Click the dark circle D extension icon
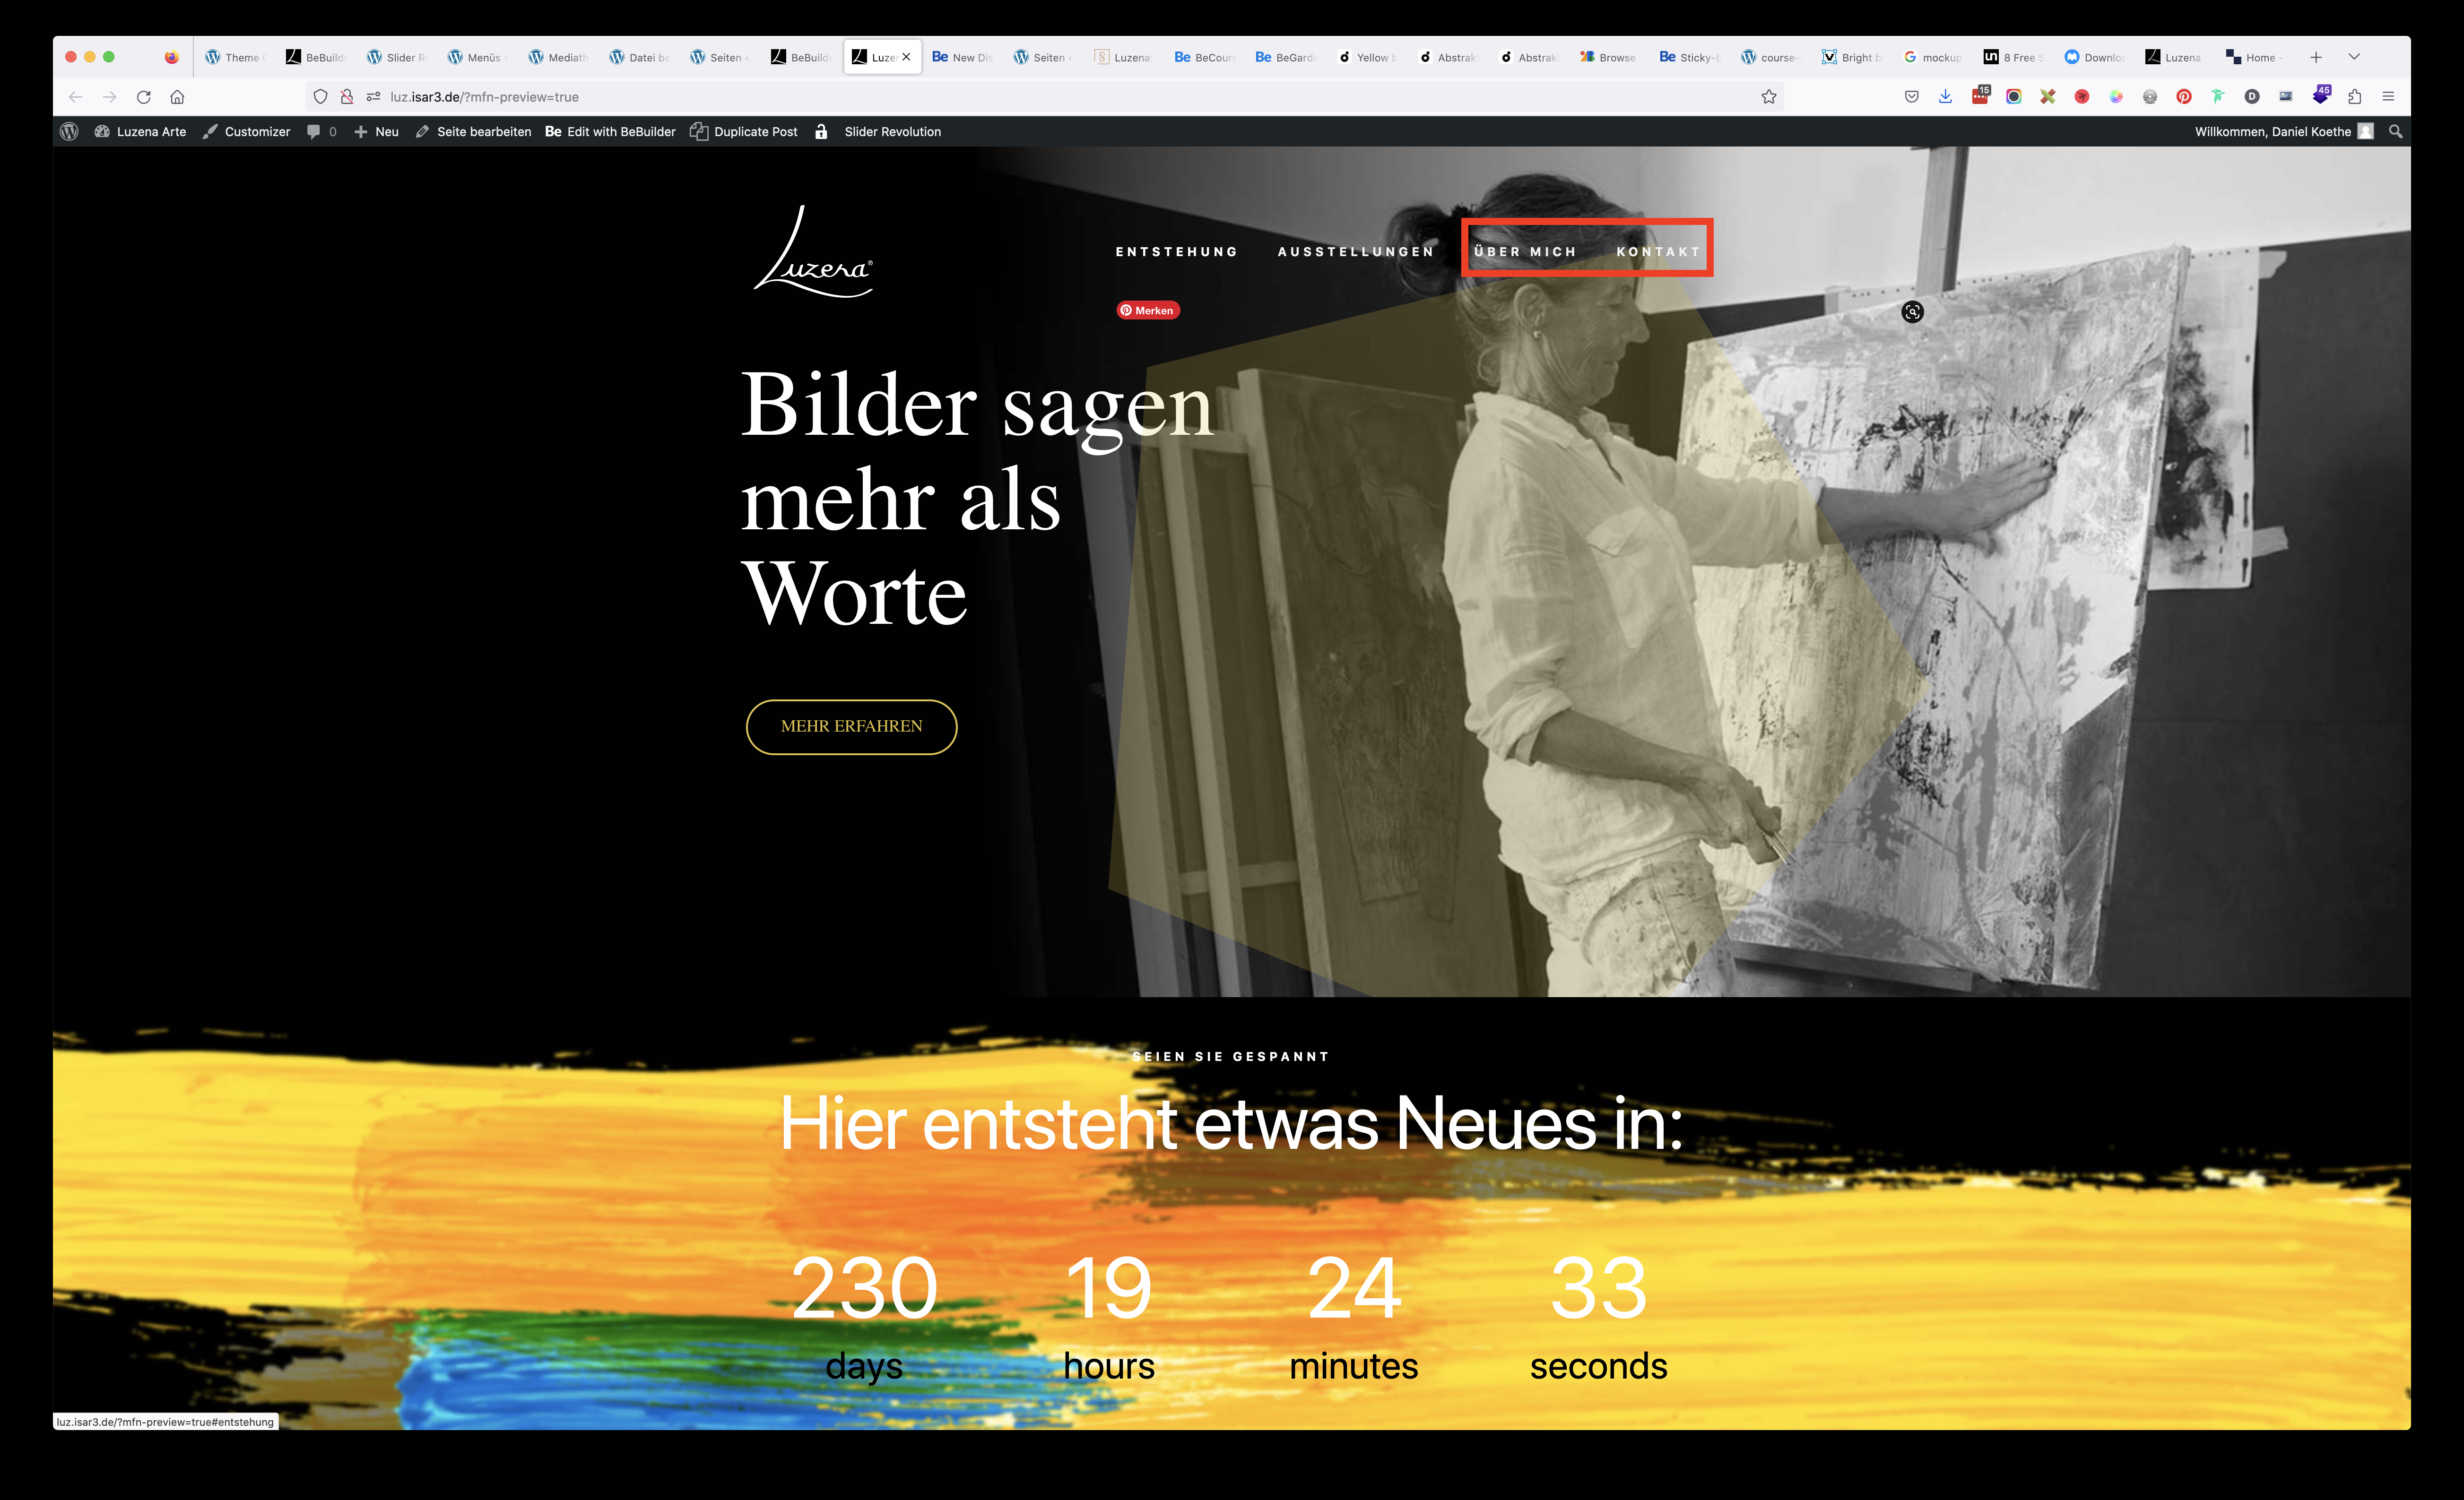 coord(2252,97)
